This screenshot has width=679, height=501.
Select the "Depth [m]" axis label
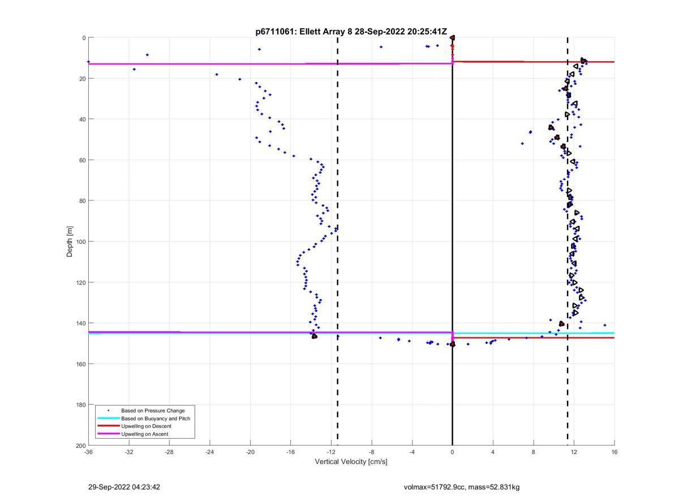coord(70,241)
